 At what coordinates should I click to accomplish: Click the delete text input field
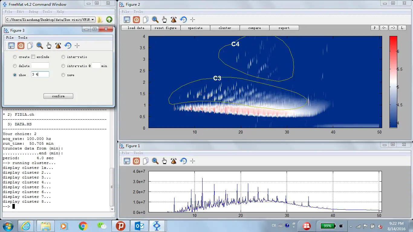[40, 65]
